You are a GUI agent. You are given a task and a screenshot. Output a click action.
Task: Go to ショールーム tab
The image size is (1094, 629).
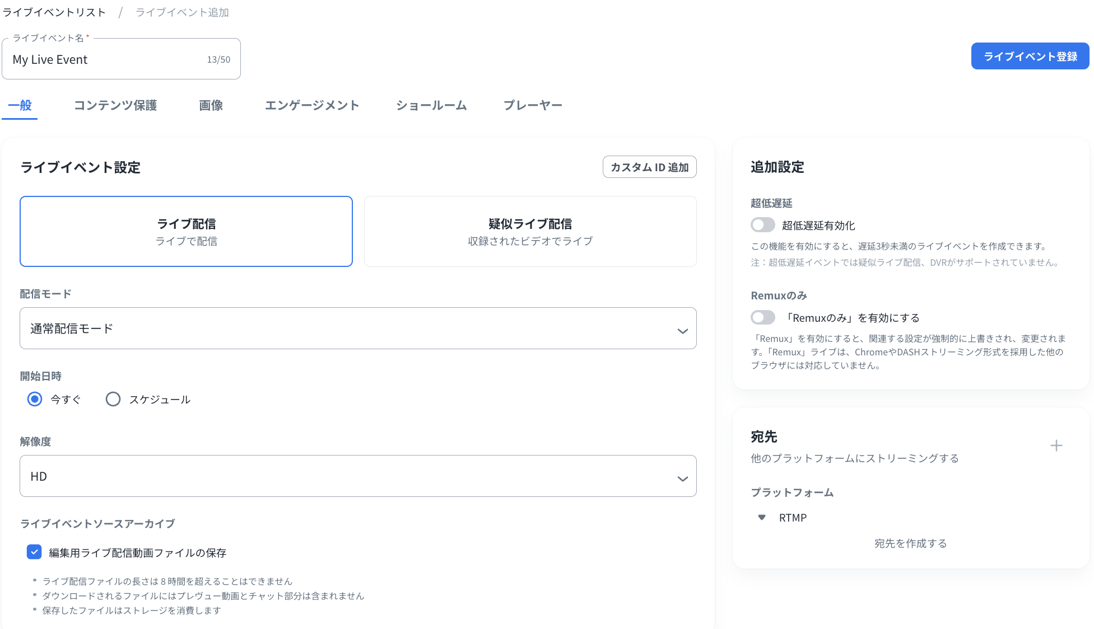(431, 105)
